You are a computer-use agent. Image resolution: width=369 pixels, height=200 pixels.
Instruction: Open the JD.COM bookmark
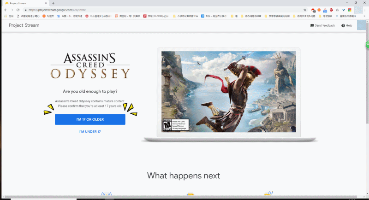156,16
